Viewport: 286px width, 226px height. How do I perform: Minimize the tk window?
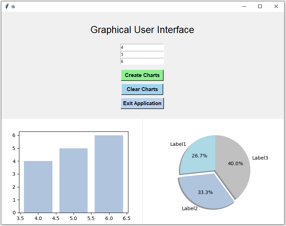[x=244, y=6]
